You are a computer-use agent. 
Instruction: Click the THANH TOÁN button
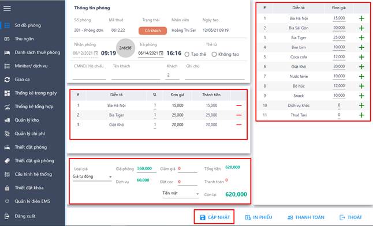tap(306, 217)
